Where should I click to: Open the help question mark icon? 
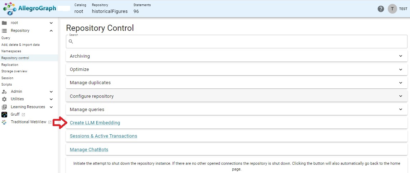pos(381,9)
